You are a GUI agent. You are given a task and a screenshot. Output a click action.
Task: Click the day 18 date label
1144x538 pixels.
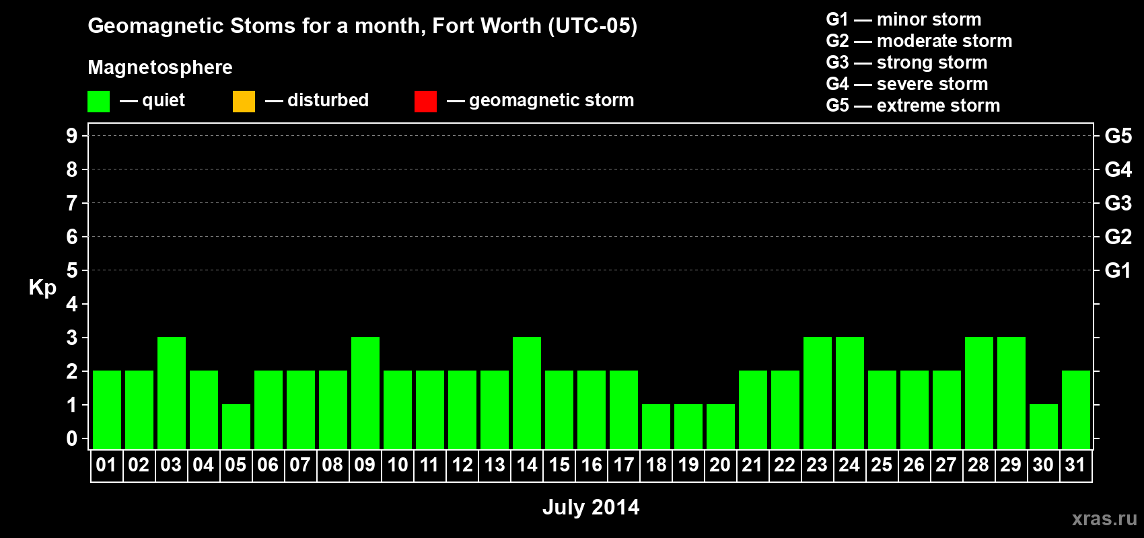coord(655,465)
